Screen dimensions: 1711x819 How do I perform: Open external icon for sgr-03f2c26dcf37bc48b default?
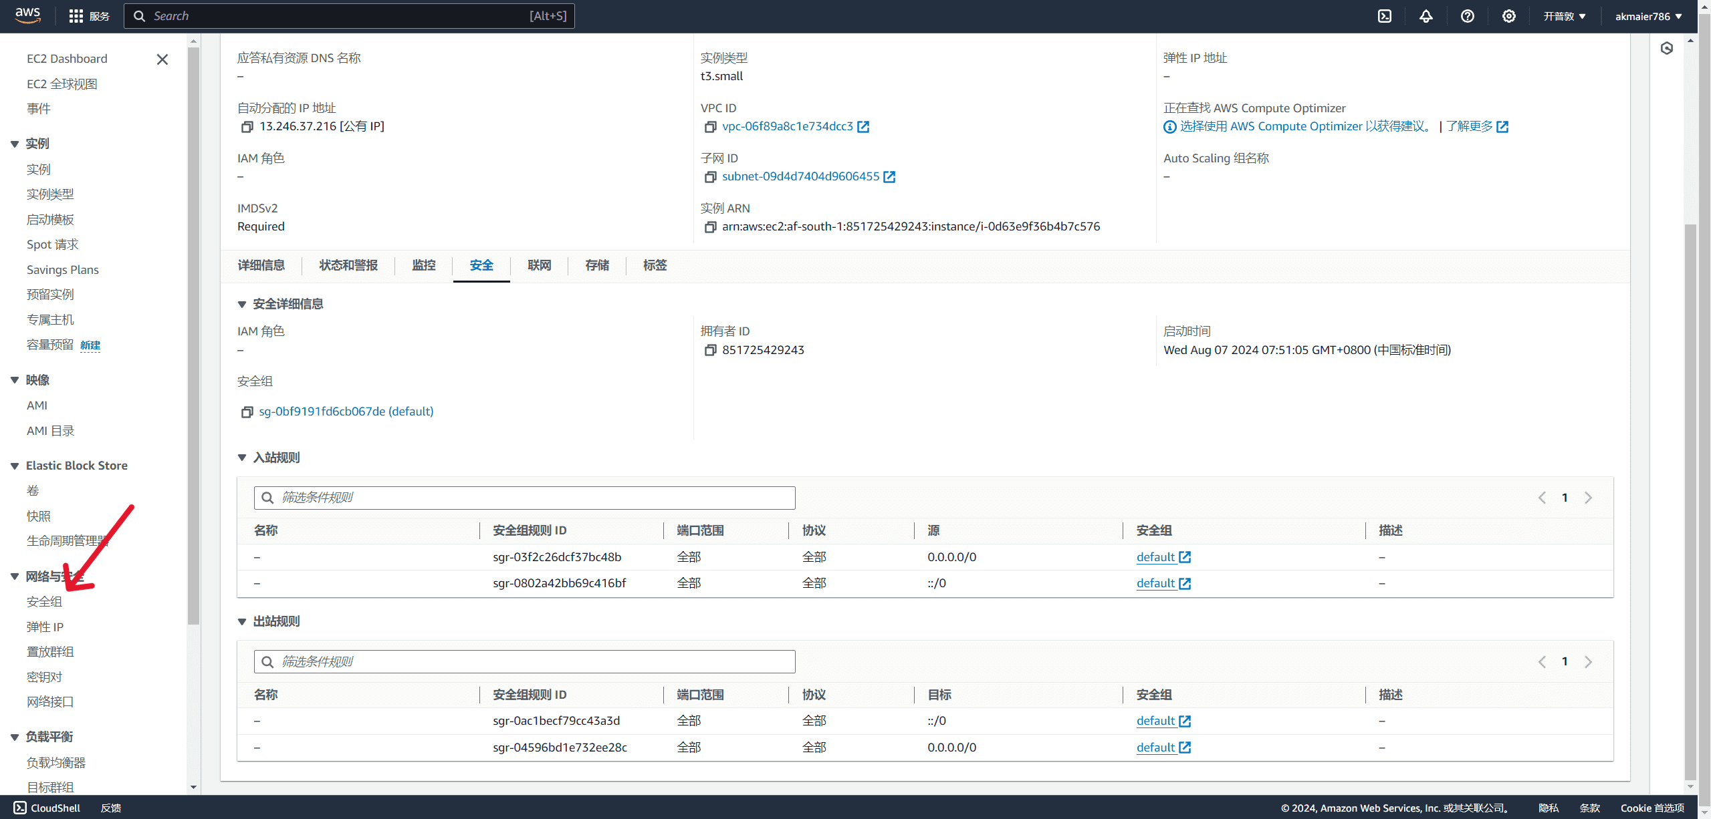1185,557
